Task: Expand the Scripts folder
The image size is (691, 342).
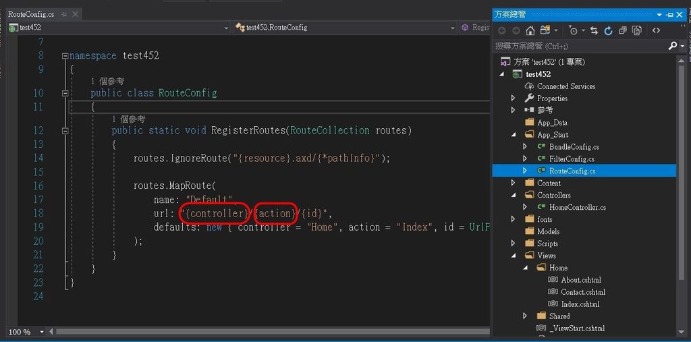Action: tap(513, 244)
